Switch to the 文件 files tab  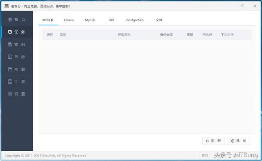click(x=159, y=20)
